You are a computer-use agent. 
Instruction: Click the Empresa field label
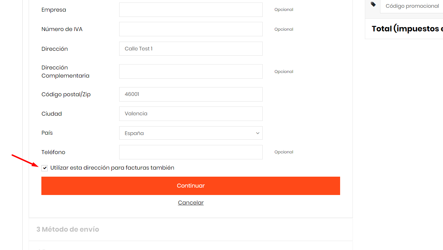(x=54, y=10)
